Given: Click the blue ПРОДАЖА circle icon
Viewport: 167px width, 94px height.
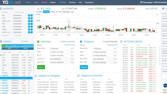Looking at the screenshot, I should coord(81,42).
